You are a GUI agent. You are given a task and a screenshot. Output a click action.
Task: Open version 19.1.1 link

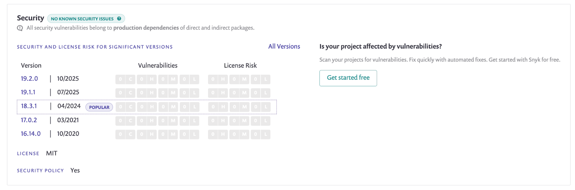(28, 92)
